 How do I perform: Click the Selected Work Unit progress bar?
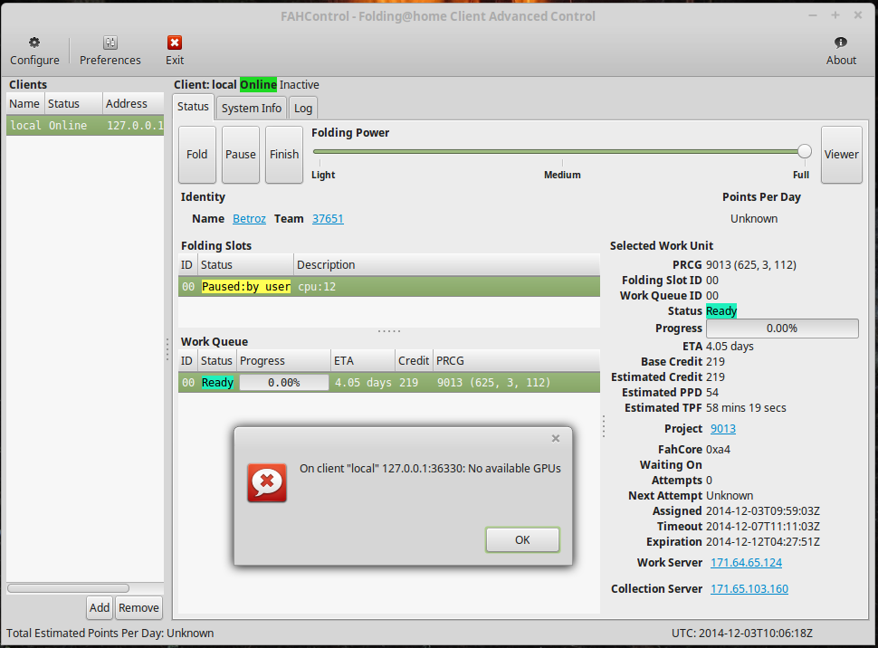point(782,329)
